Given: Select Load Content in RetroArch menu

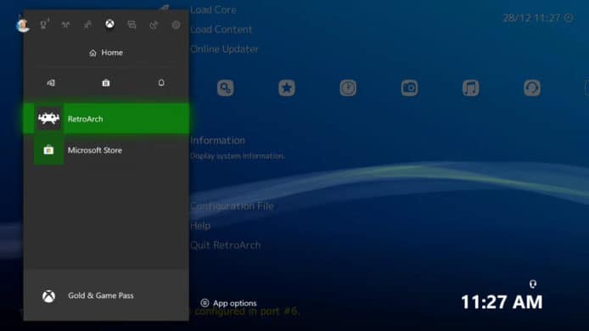Looking at the screenshot, I should click(222, 30).
